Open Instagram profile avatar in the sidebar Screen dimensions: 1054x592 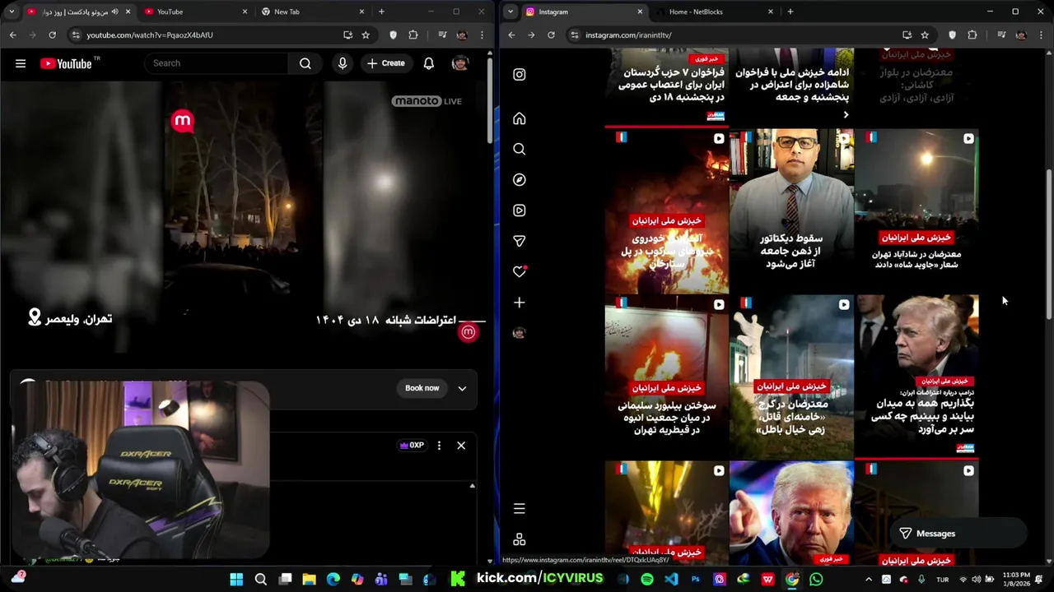coord(519,333)
